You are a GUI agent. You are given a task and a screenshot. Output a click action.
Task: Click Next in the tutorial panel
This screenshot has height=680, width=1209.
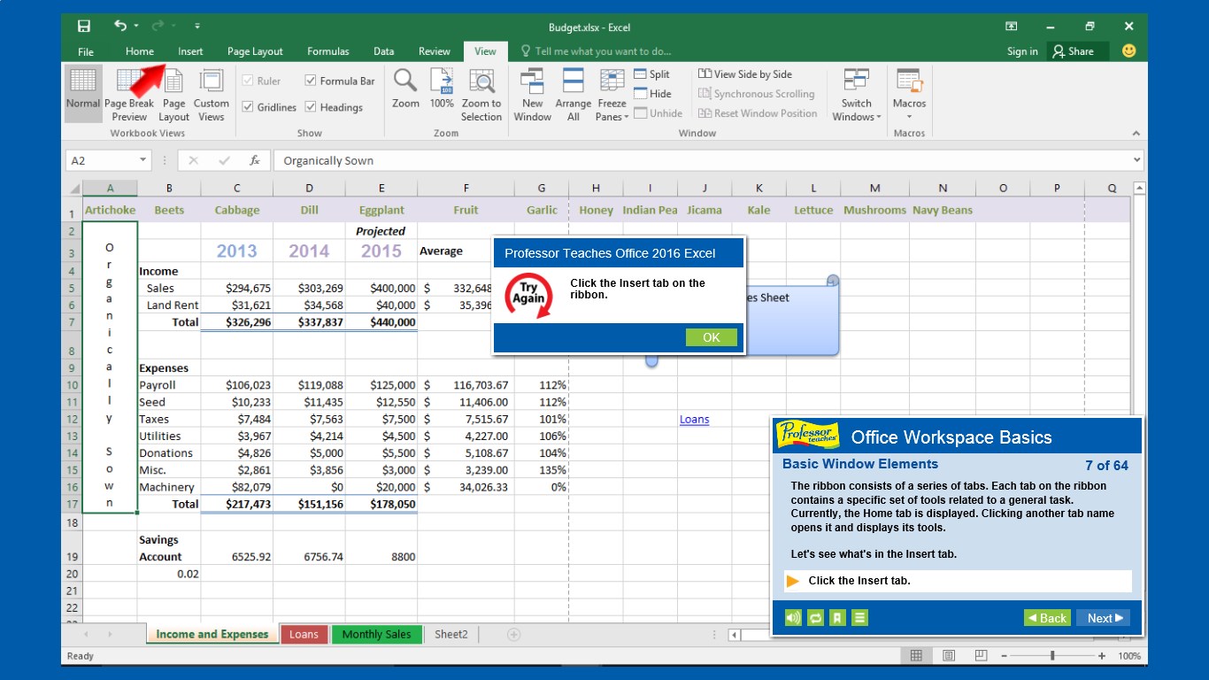[1104, 618]
